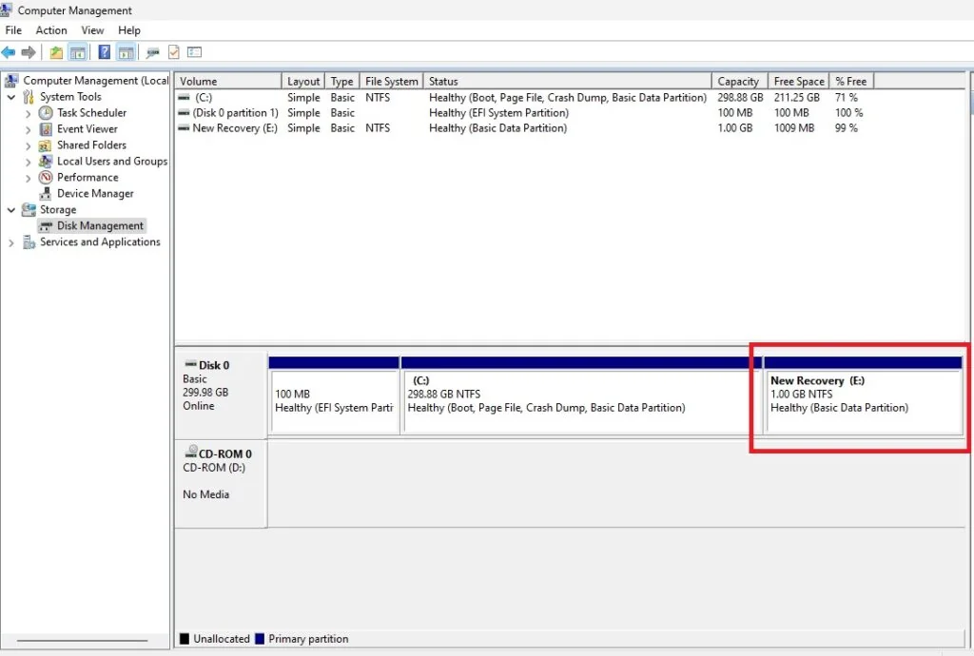Click the Up one level folder icon
The height and width of the screenshot is (656, 974).
point(56,52)
